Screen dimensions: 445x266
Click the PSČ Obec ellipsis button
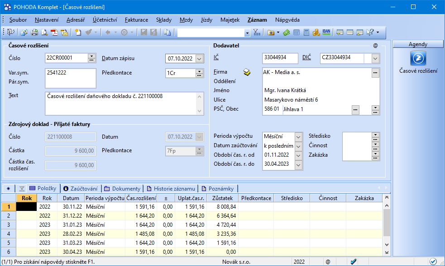pos(355,110)
